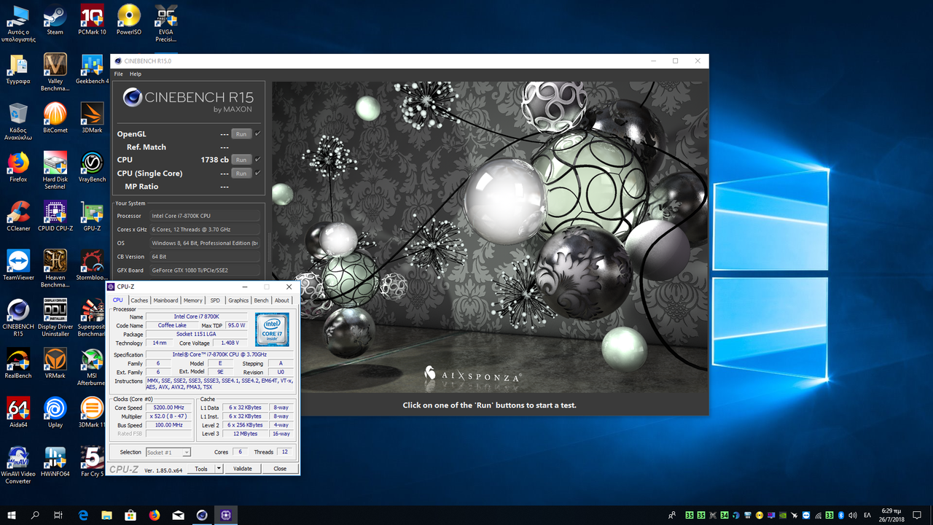This screenshot has height=525, width=933.
Task: Click the 1738 cb CPU score
Action: [x=215, y=160]
